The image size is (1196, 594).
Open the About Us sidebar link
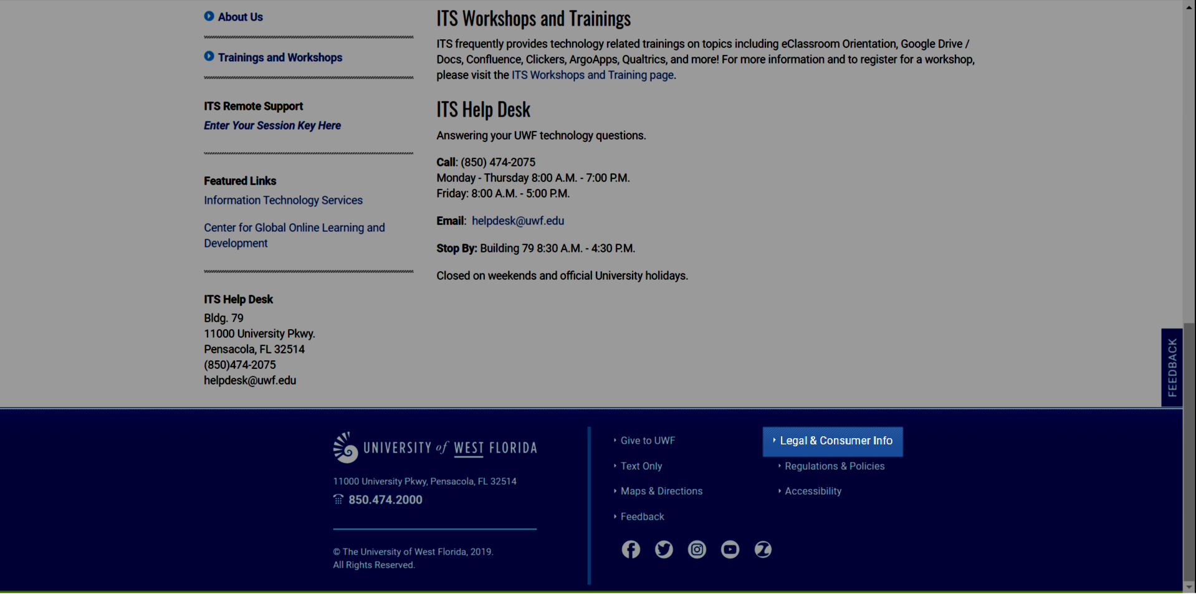[241, 17]
